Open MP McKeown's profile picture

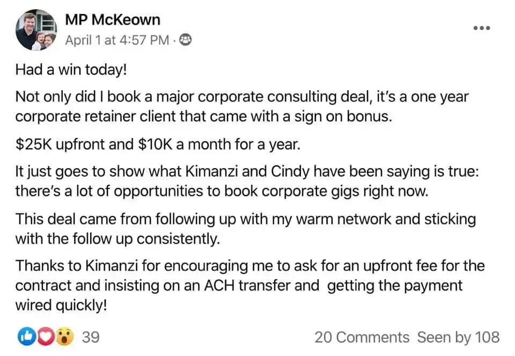36,30
